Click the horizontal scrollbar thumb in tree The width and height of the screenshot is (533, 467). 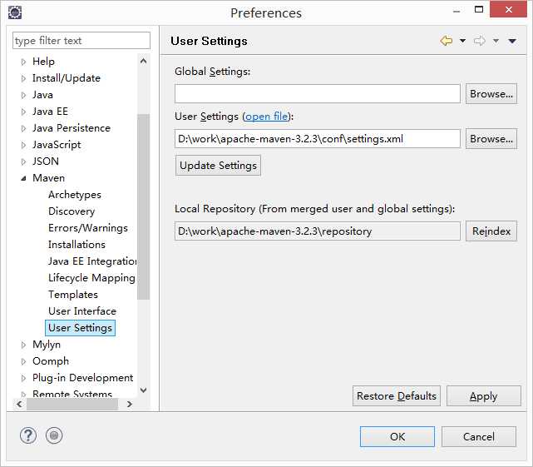[72, 404]
